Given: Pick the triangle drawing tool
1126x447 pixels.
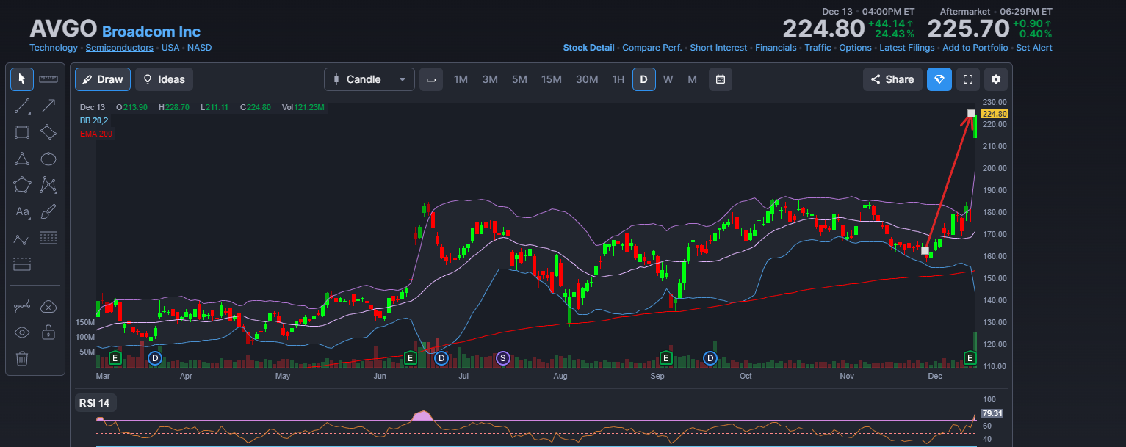Looking at the screenshot, I should click(22, 159).
